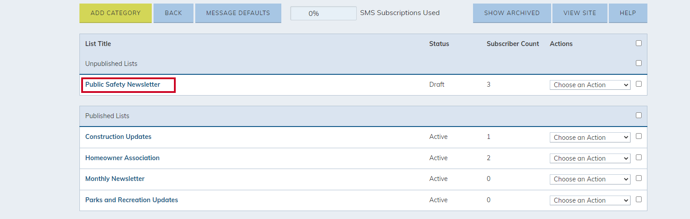690x219 pixels.
Task: Click the Subscriber Count column header
Action: (513, 44)
